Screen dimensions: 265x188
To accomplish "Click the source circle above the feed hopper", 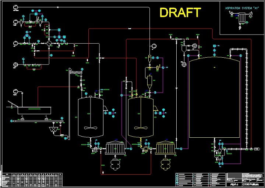I will tap(15, 91).
